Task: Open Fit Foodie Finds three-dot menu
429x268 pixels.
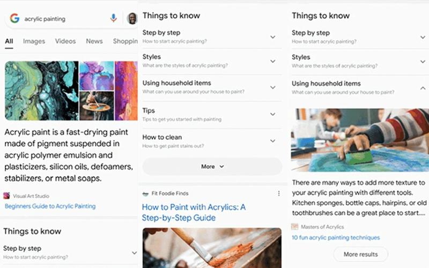Action: [278, 193]
